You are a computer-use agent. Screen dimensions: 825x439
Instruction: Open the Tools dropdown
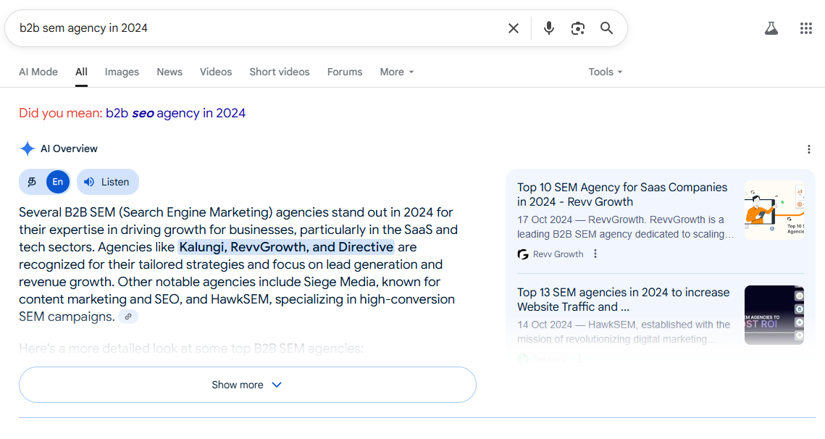tap(605, 72)
